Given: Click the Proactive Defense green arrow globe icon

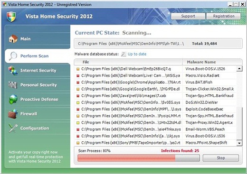Looking at the screenshot, I should pos(13,99).
